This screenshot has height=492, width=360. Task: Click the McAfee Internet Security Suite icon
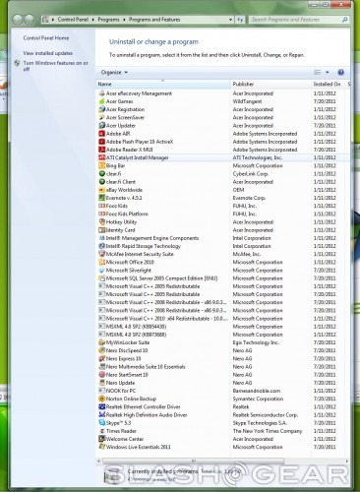(x=102, y=254)
